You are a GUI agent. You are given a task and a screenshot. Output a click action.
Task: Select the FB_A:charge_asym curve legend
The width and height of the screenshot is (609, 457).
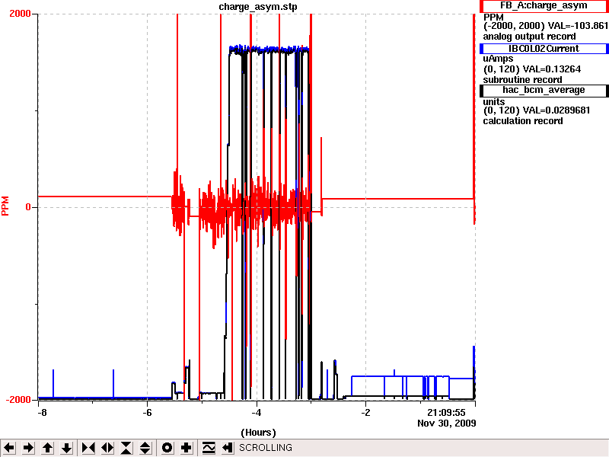pyautogui.click(x=544, y=6)
